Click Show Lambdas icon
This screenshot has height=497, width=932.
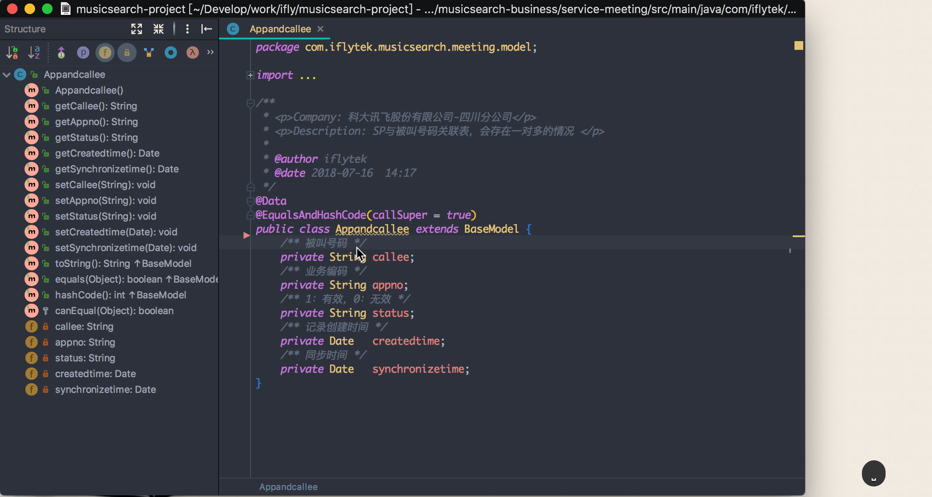pyautogui.click(x=193, y=52)
